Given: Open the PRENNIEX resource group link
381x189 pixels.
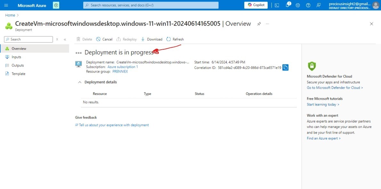Looking at the screenshot, I should pyautogui.click(x=120, y=71).
